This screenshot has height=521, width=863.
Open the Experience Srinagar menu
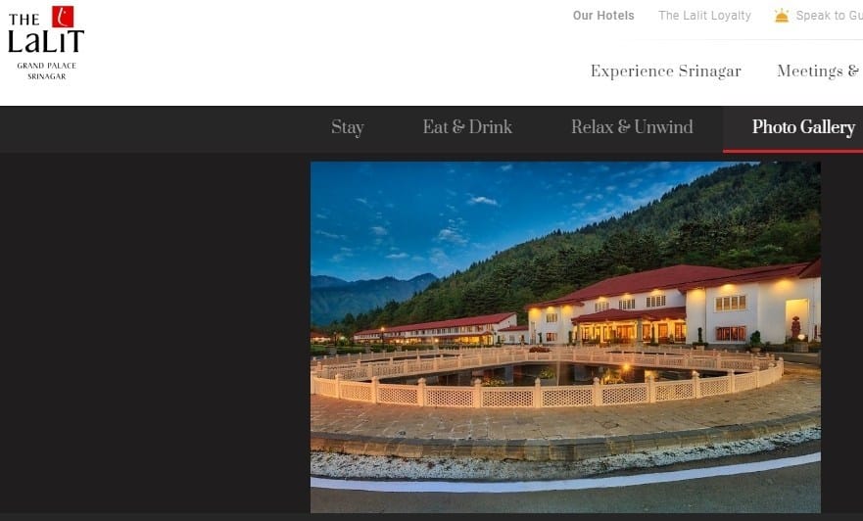665,71
